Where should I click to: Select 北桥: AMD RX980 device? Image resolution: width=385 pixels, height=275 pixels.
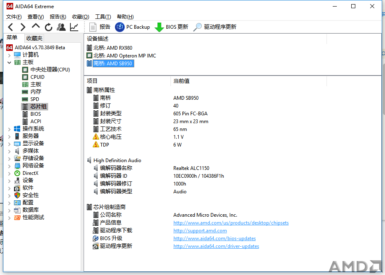tap(110, 48)
